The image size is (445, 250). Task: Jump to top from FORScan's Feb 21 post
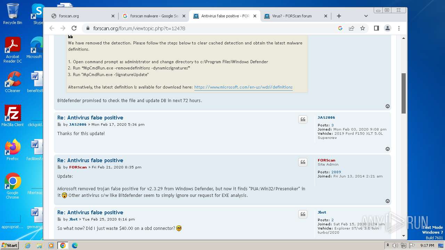click(388, 201)
